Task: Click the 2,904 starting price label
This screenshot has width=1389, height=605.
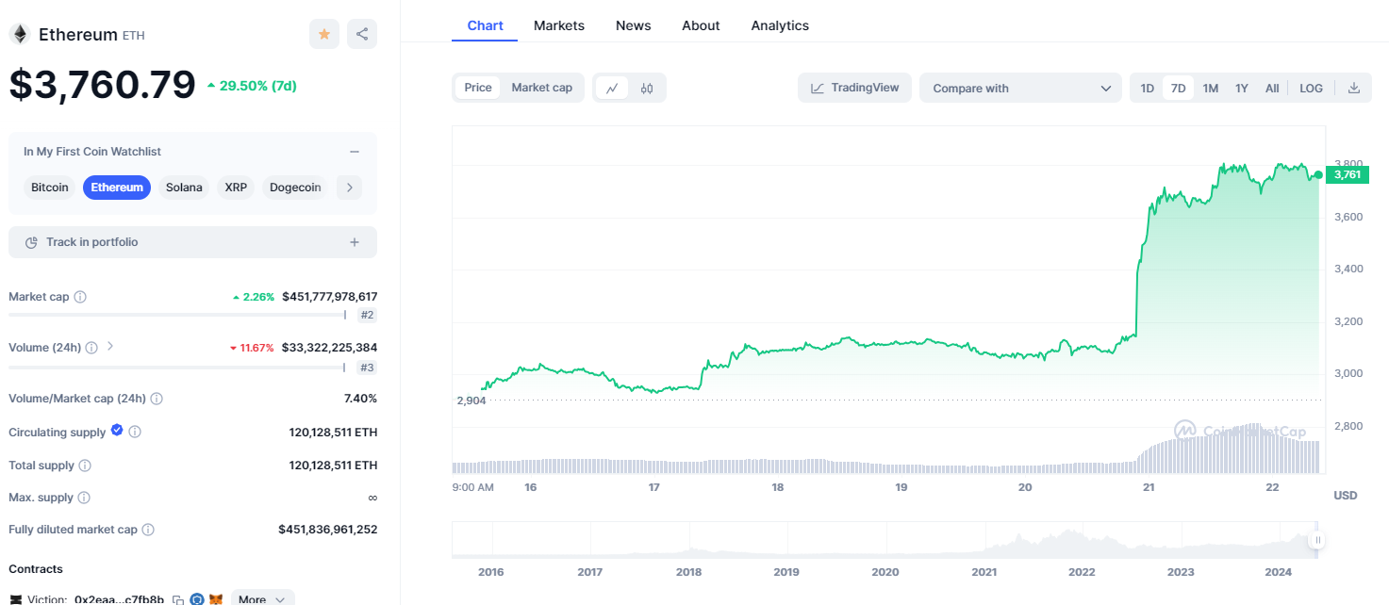Action: [470, 401]
